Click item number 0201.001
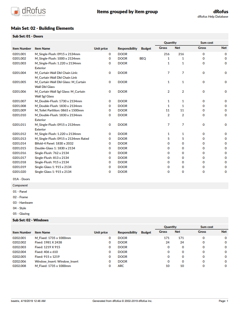Viewport: 239px width, 310px height. (19, 54)
